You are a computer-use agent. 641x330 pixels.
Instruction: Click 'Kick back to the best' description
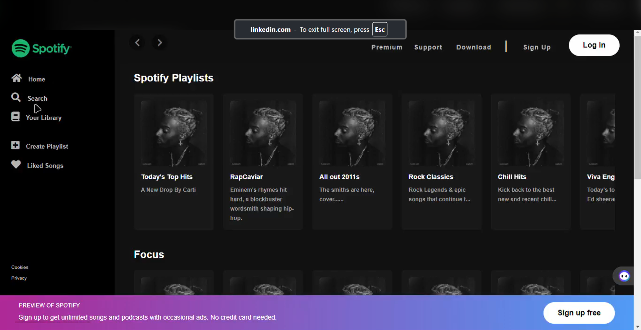[527, 195]
